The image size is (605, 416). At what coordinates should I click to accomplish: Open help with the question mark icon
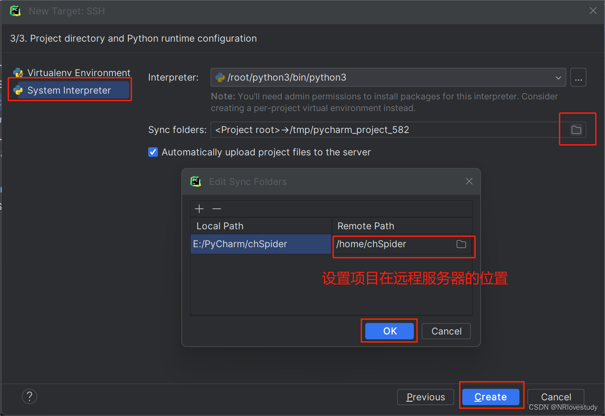click(30, 396)
